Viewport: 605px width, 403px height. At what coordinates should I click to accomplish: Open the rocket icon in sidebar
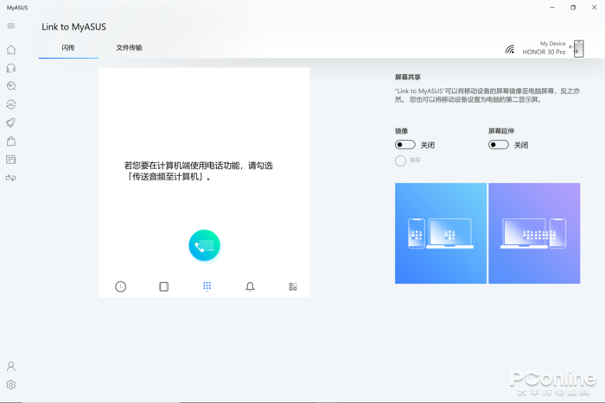coord(11,123)
